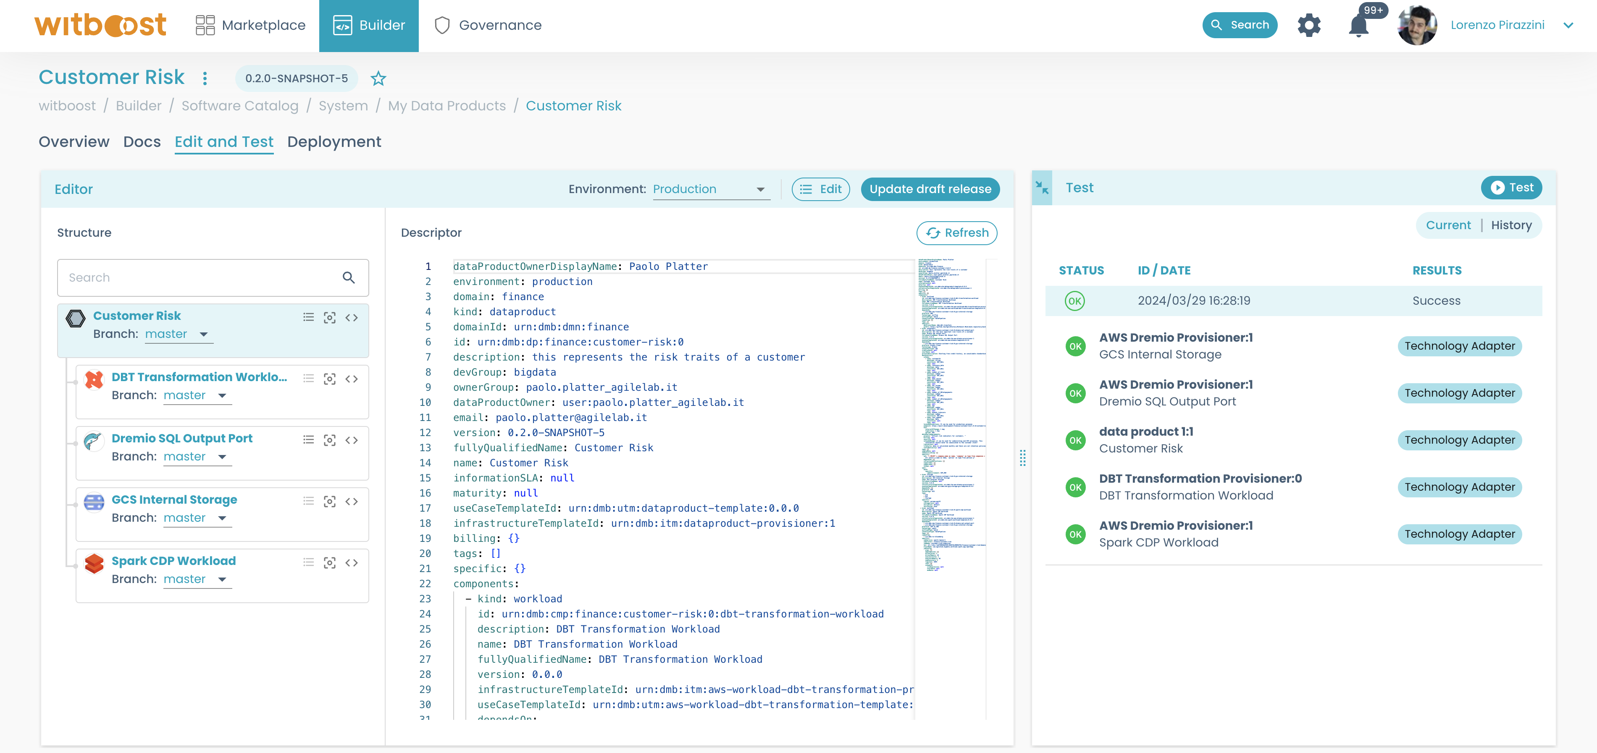Show code view for DBT Transformation Workload

[352, 378]
